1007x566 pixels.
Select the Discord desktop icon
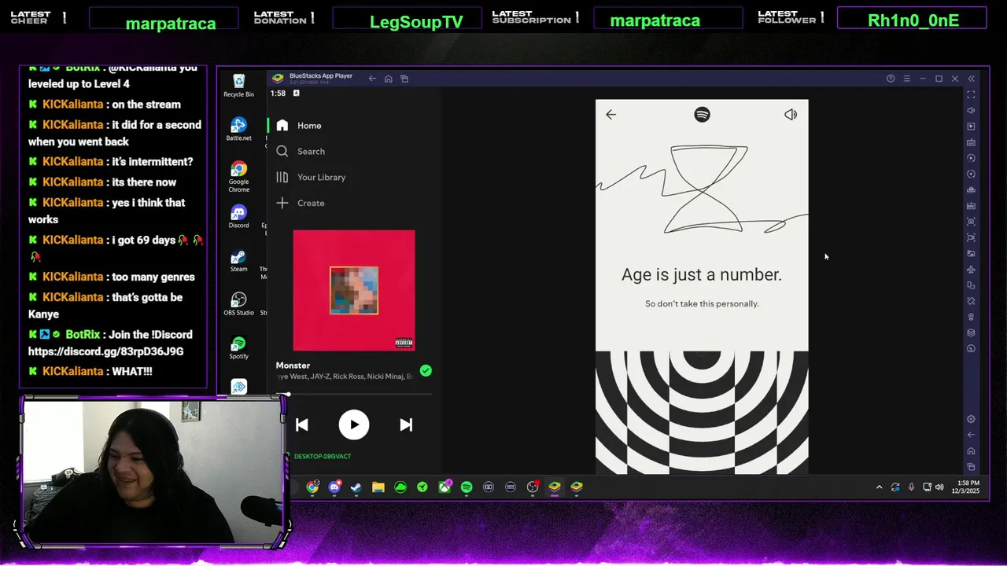238,217
